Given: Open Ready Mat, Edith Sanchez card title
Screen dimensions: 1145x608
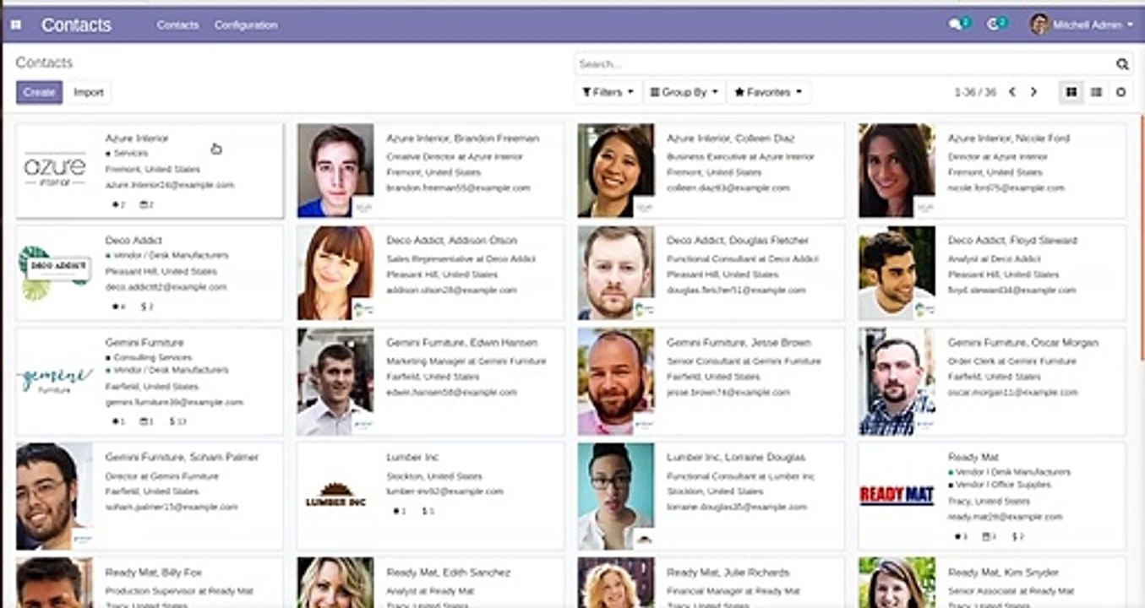Looking at the screenshot, I should coord(448,573).
